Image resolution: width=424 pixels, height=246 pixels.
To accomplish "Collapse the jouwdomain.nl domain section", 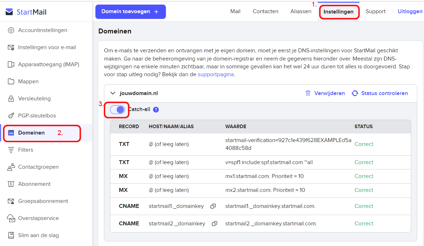I will click(x=113, y=93).
